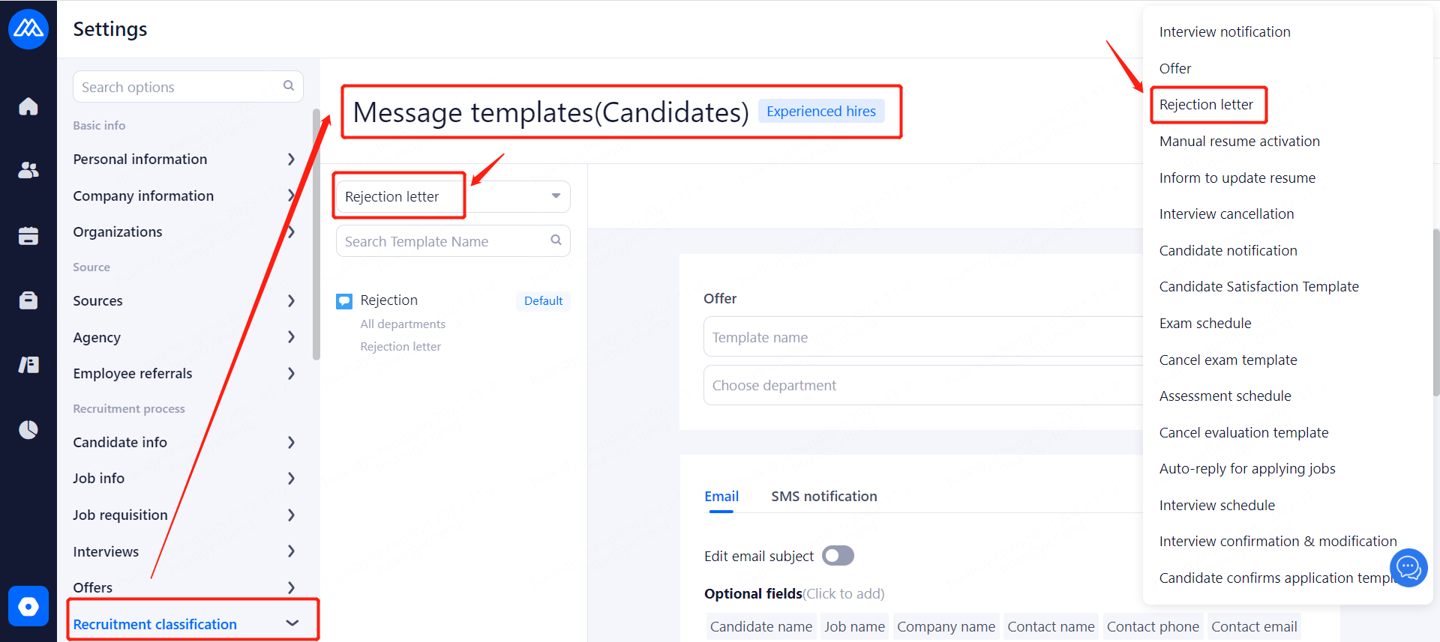Click the home icon in left sidebar
The width and height of the screenshot is (1440, 642).
tap(28, 106)
